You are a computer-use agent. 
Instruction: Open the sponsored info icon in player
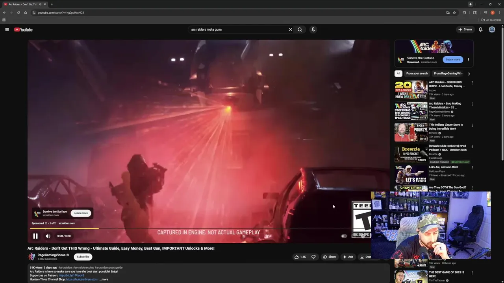coord(46,223)
